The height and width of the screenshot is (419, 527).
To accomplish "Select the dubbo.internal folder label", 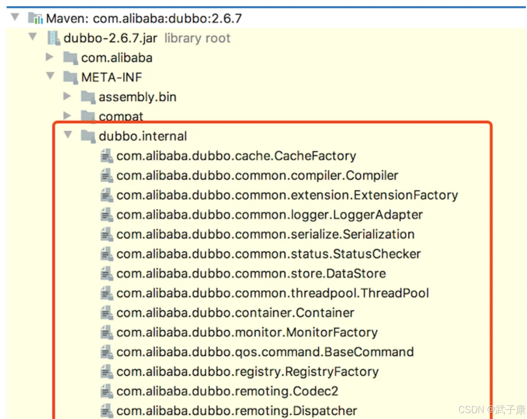I will coord(143,136).
